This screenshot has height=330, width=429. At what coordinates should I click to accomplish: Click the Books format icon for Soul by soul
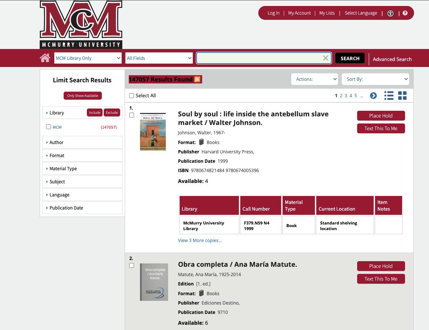(x=201, y=142)
